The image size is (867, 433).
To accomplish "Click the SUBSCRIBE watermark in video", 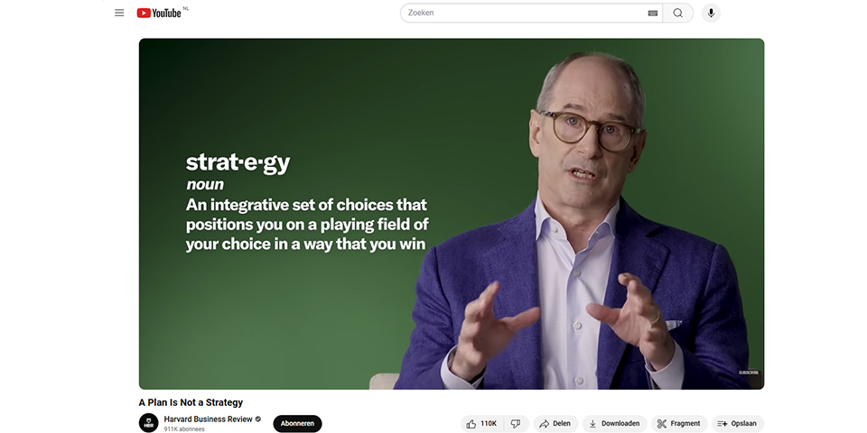I will click(x=749, y=373).
